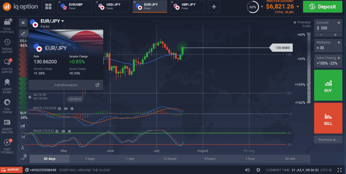Toggle MACD indicator visibility
Screen dimensions: 346x174
click(66, 108)
